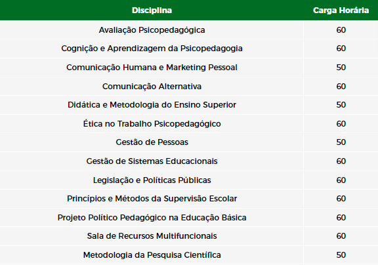Select Ética no Trabalho Psicopedagógico
The width and height of the screenshot is (378, 265).
pos(152,123)
